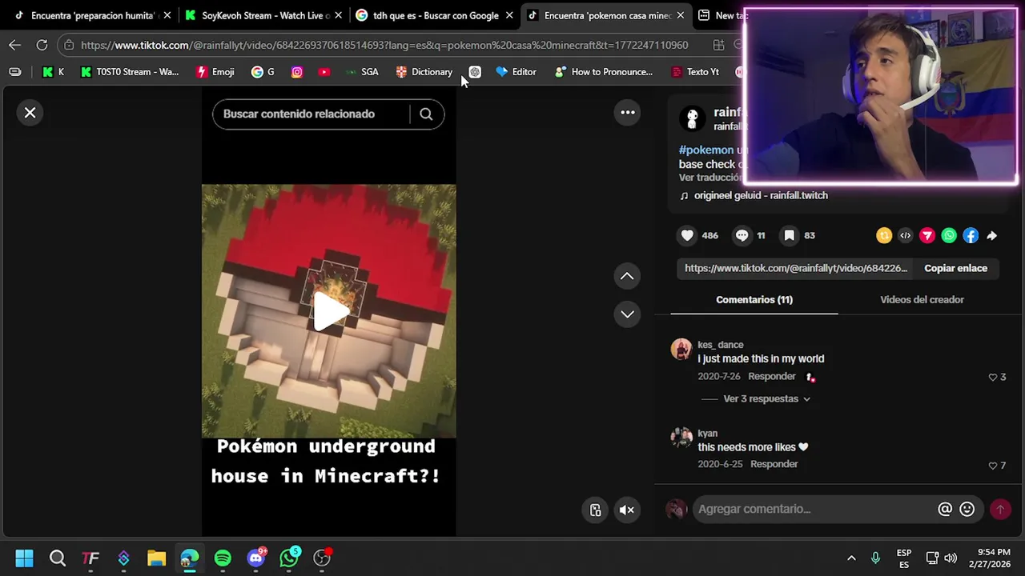Go to next video with down chevron
The image size is (1025, 576).
[x=627, y=314]
